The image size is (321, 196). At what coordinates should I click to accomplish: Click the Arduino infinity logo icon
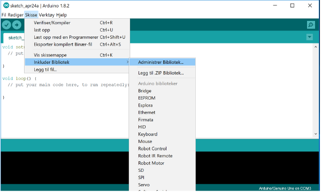coord(6,5)
